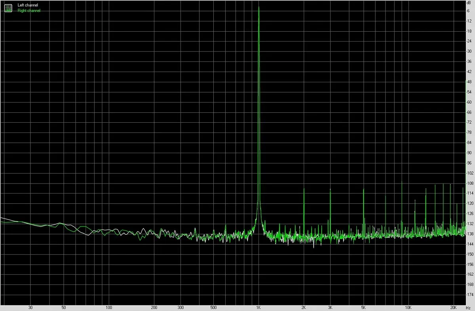The width and height of the screenshot is (475, 311).
Task: Click the -138 dB scale label
Action: tap(470, 234)
